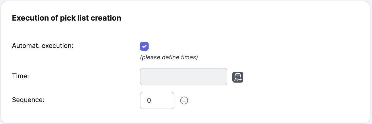This screenshot has width=372, height=124.
Task: Click the "Time:" label text
Action: (x=21, y=76)
